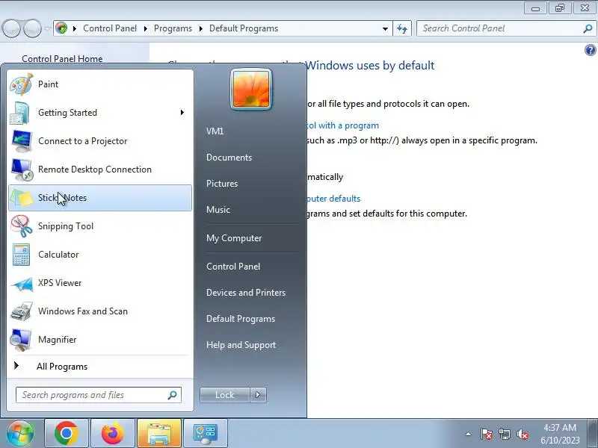Click Control Panel Home link
This screenshot has height=448, width=598.
[x=62, y=59]
